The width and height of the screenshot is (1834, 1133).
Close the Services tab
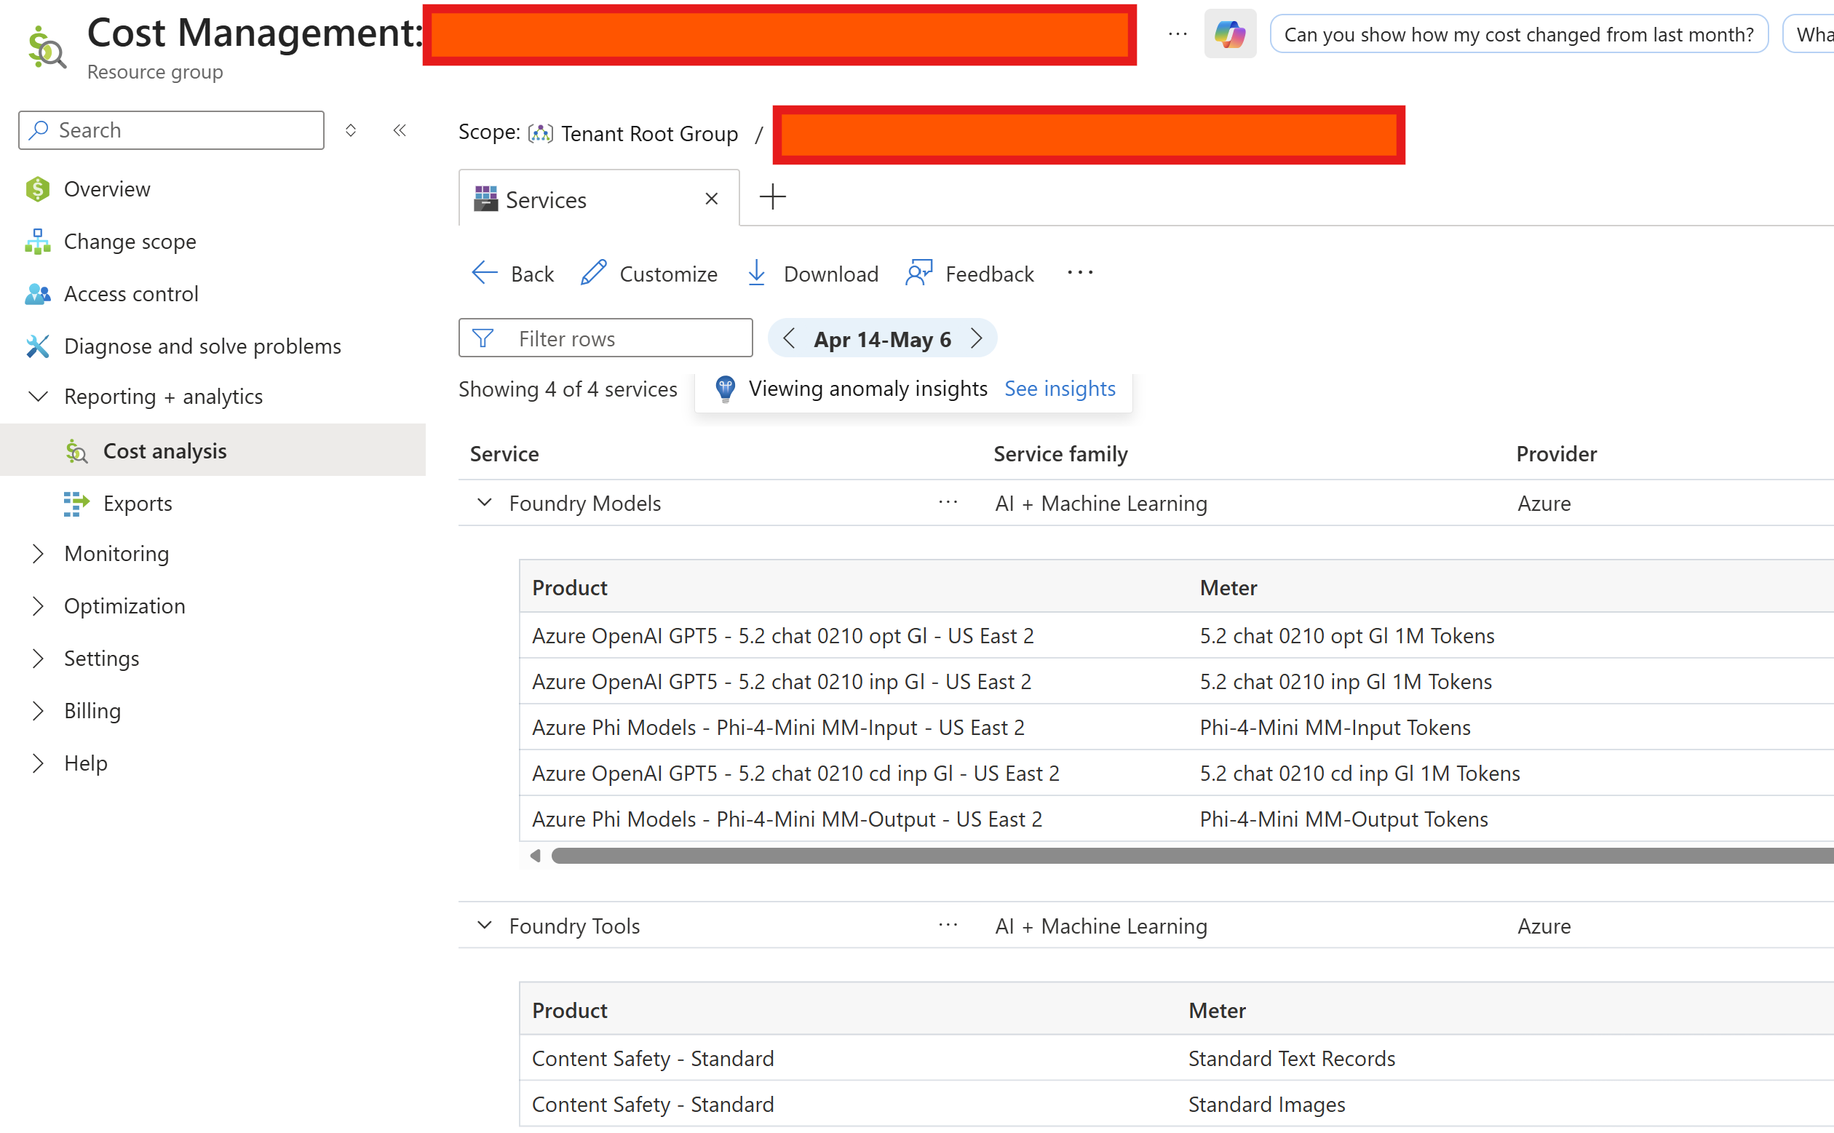click(x=711, y=199)
